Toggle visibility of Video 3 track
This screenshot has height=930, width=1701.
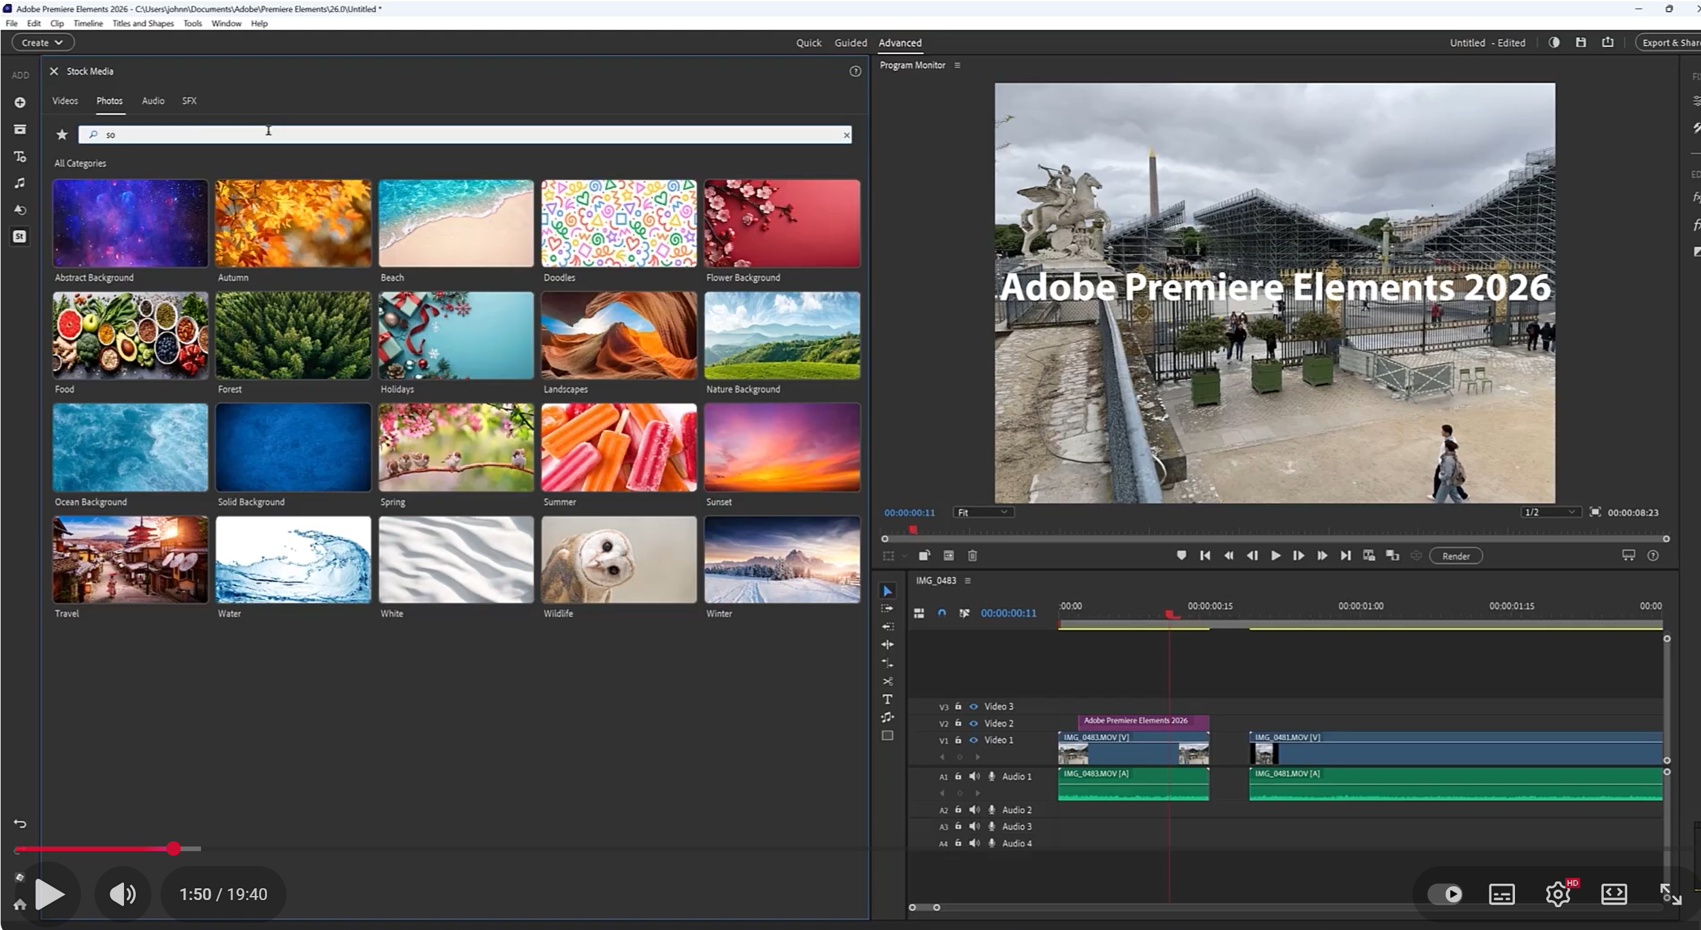973,706
